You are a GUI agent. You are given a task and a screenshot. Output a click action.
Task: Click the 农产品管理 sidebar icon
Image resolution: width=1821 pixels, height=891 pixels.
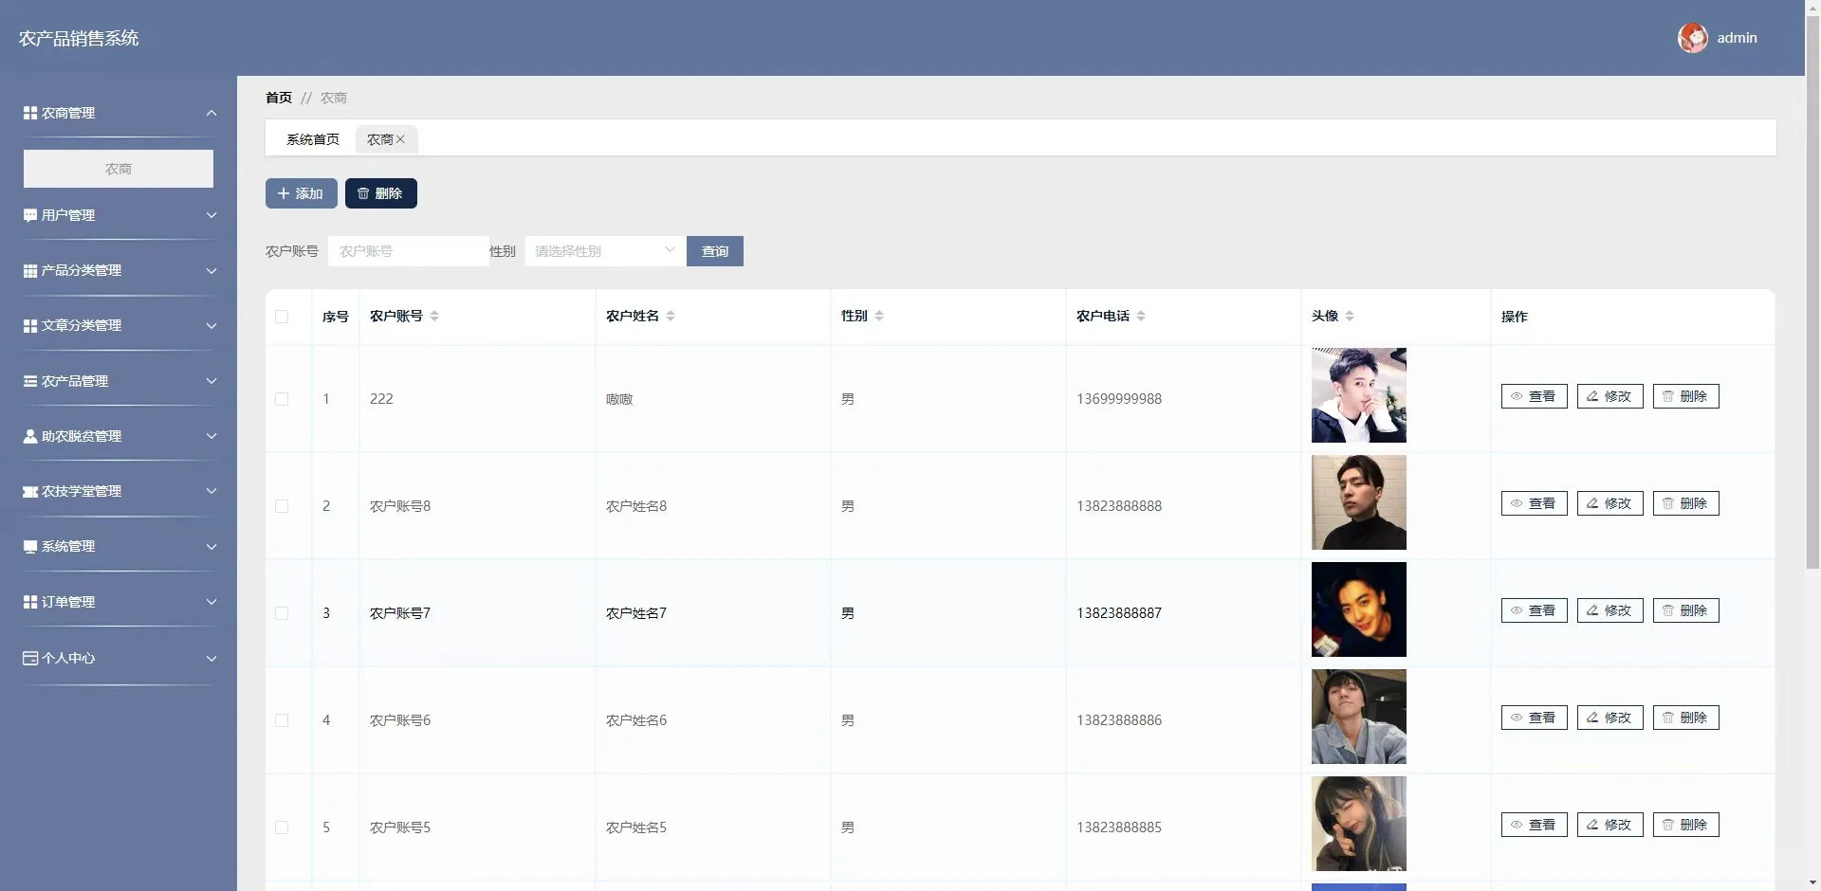pos(28,381)
